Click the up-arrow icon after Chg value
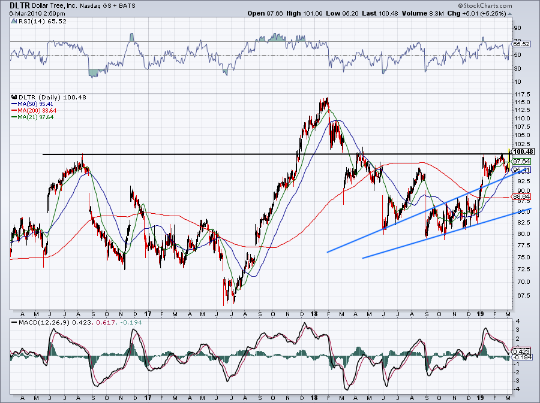Image resolution: width=540 pixels, height=403 pixels. tap(509, 14)
